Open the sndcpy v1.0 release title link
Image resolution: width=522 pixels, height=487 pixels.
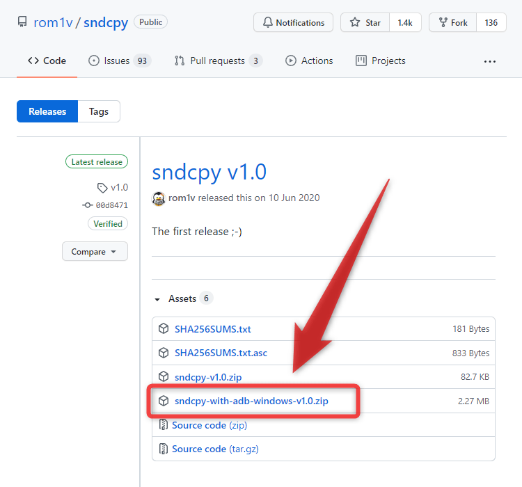209,172
